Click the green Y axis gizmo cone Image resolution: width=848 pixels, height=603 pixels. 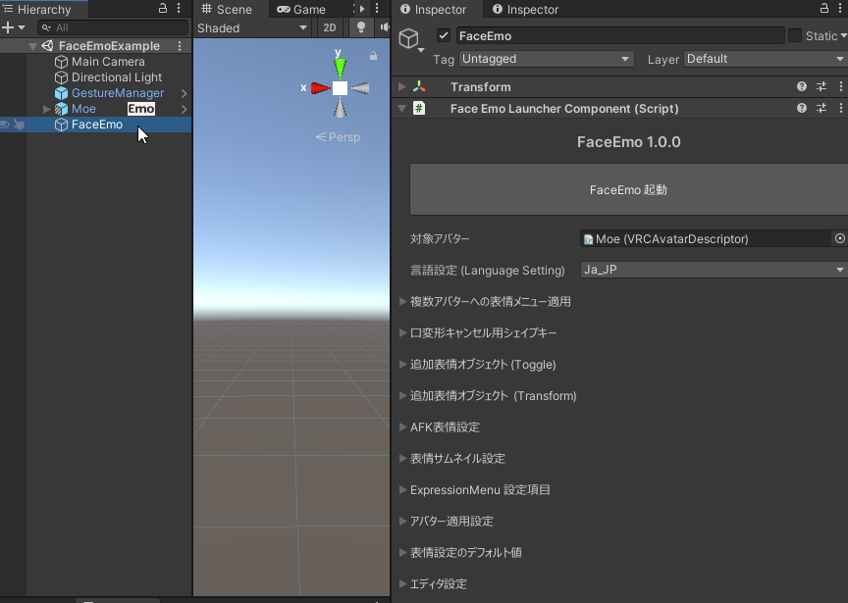tap(340, 67)
